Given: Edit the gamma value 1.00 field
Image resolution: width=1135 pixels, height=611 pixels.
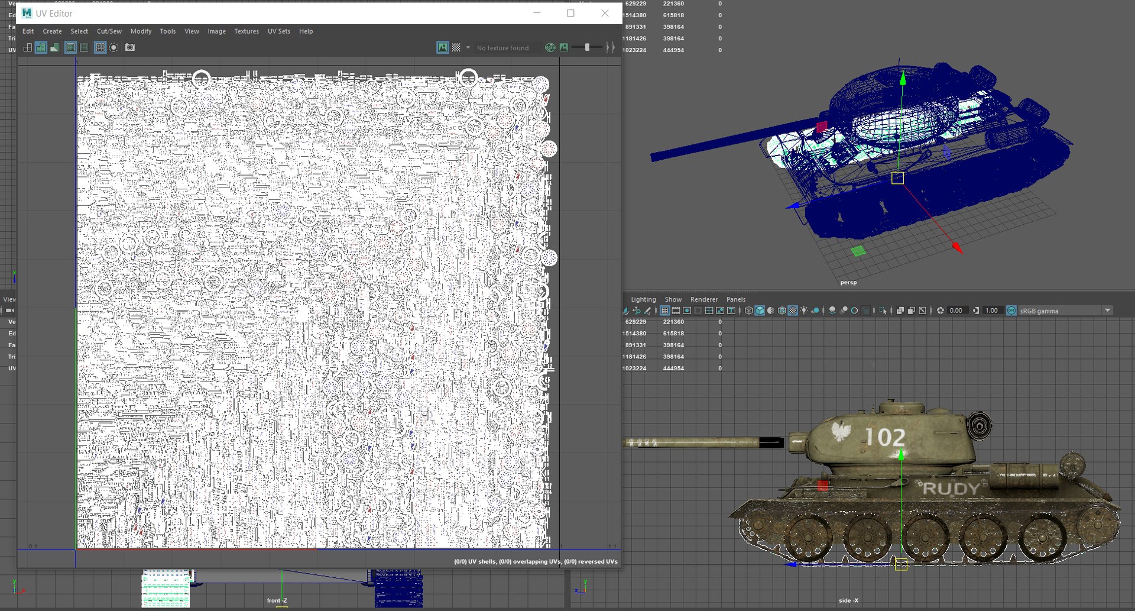Looking at the screenshot, I should (993, 311).
